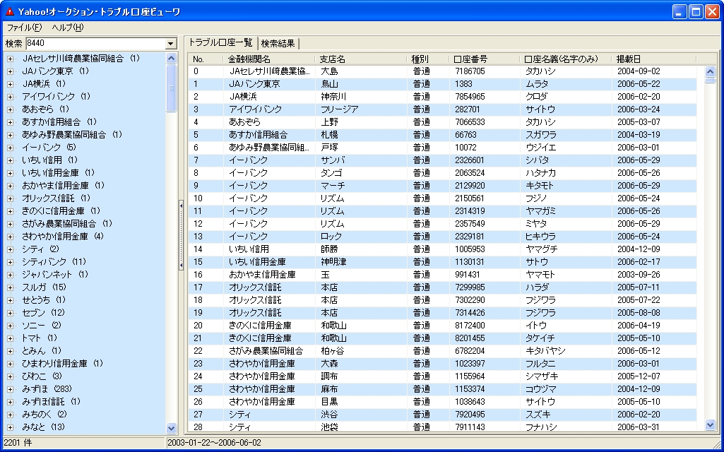Sort by the 種別 column header

click(x=428, y=59)
